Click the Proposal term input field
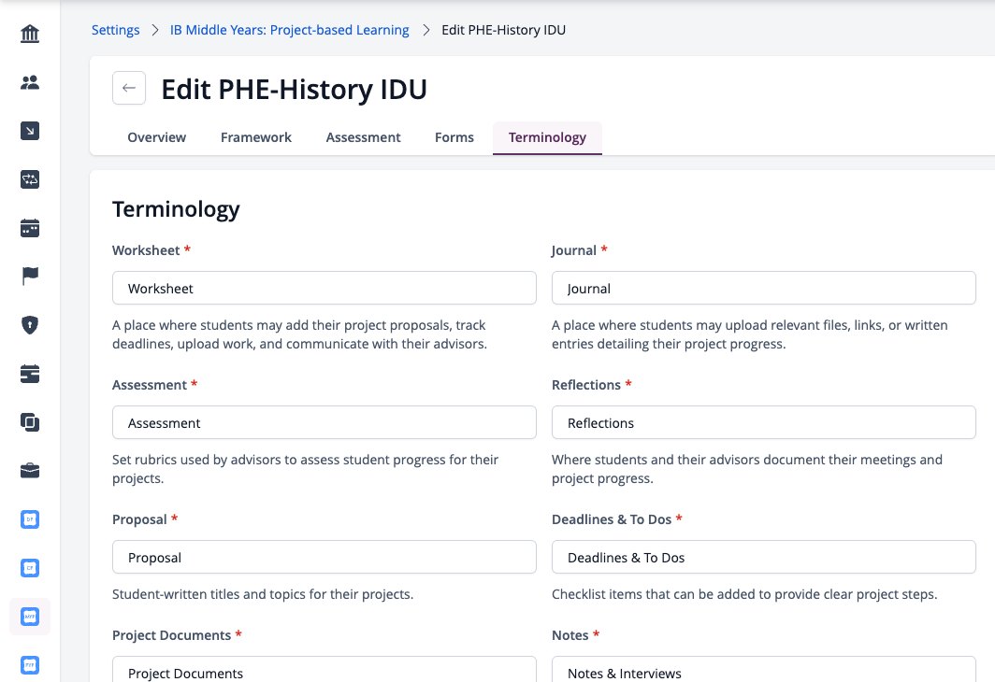 (324, 557)
